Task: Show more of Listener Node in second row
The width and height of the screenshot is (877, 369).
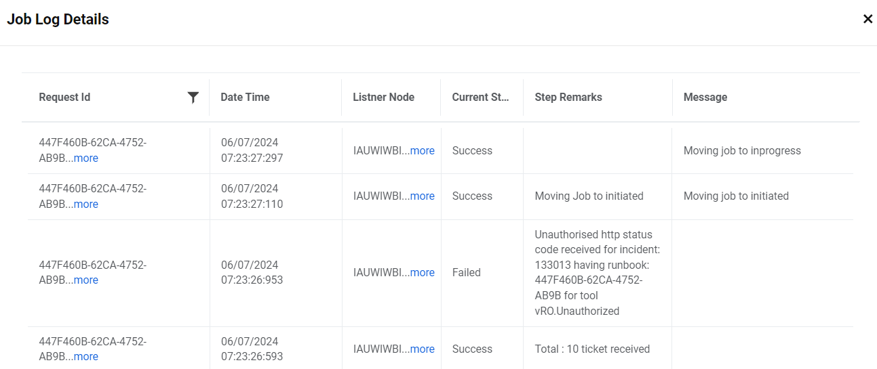Action: [x=422, y=196]
